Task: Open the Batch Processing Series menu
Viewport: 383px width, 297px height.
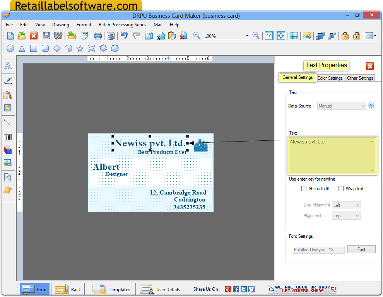Action: tap(122, 24)
